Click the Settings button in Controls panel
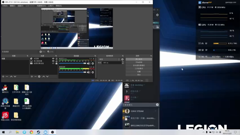Viewport: 240px width, 135px height. coord(139,71)
